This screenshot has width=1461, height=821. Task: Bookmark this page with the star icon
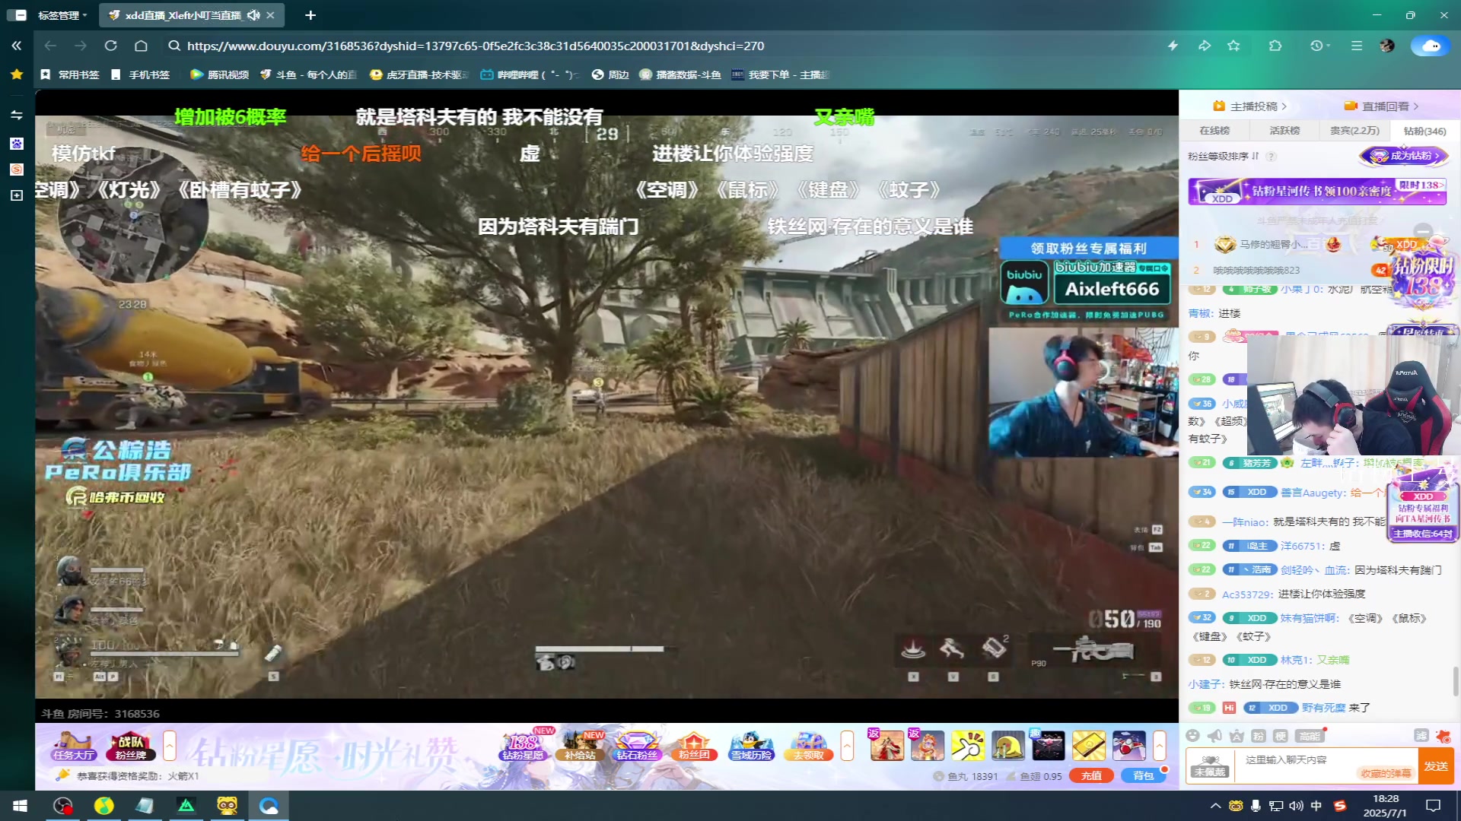(1233, 46)
